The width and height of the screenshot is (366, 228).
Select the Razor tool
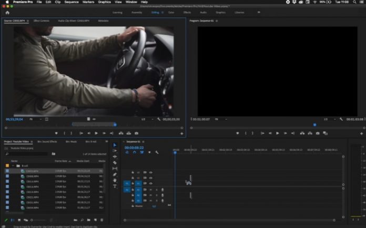point(115,163)
